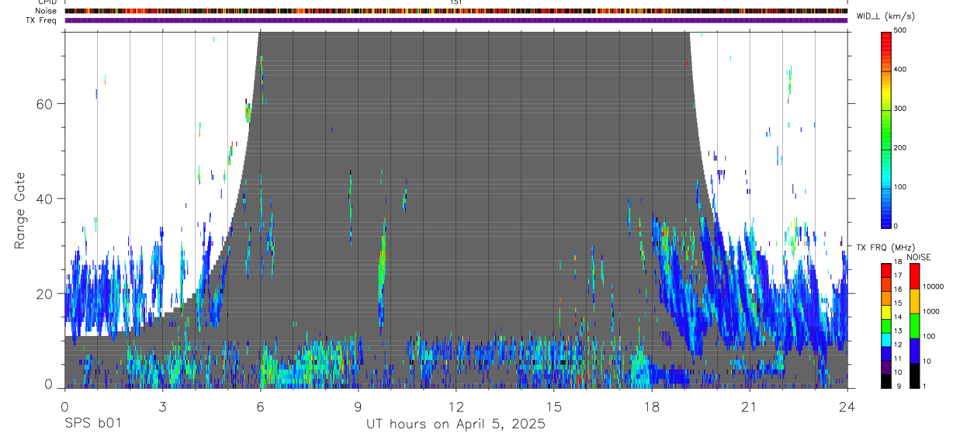This screenshot has width=953, height=440.
Task: Click the 3 tick on UT hours axis
Action: (161, 406)
